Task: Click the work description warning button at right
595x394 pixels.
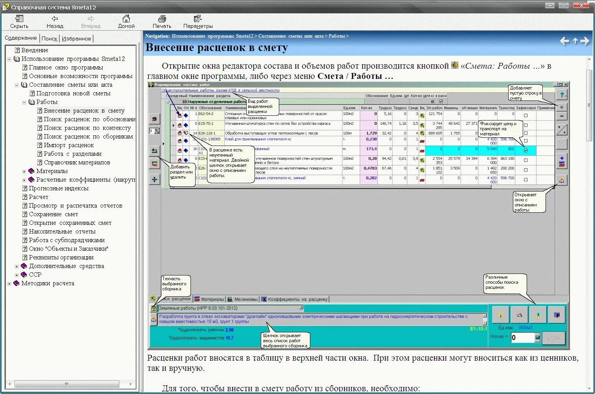Action: 562,180
